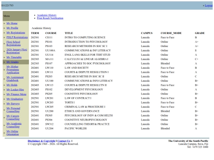Click the GRADE column header

pyautogui.click(x=200, y=33)
